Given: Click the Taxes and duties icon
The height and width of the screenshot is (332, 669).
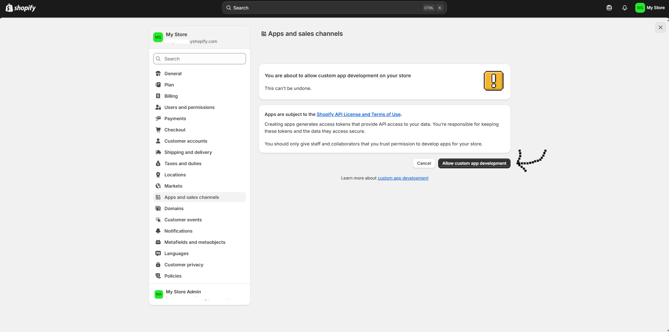Looking at the screenshot, I should (158, 163).
